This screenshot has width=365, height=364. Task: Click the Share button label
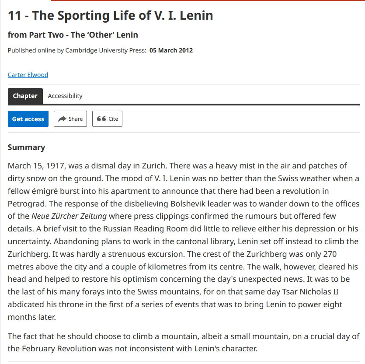(75, 119)
